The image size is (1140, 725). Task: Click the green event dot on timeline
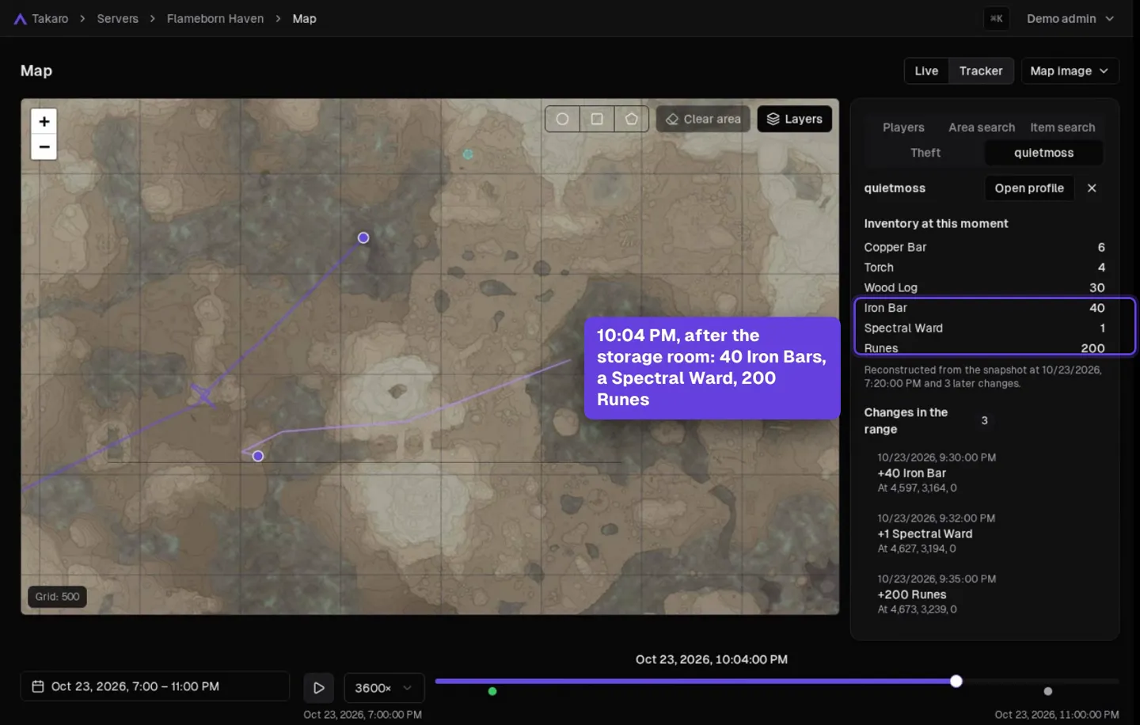click(x=492, y=691)
